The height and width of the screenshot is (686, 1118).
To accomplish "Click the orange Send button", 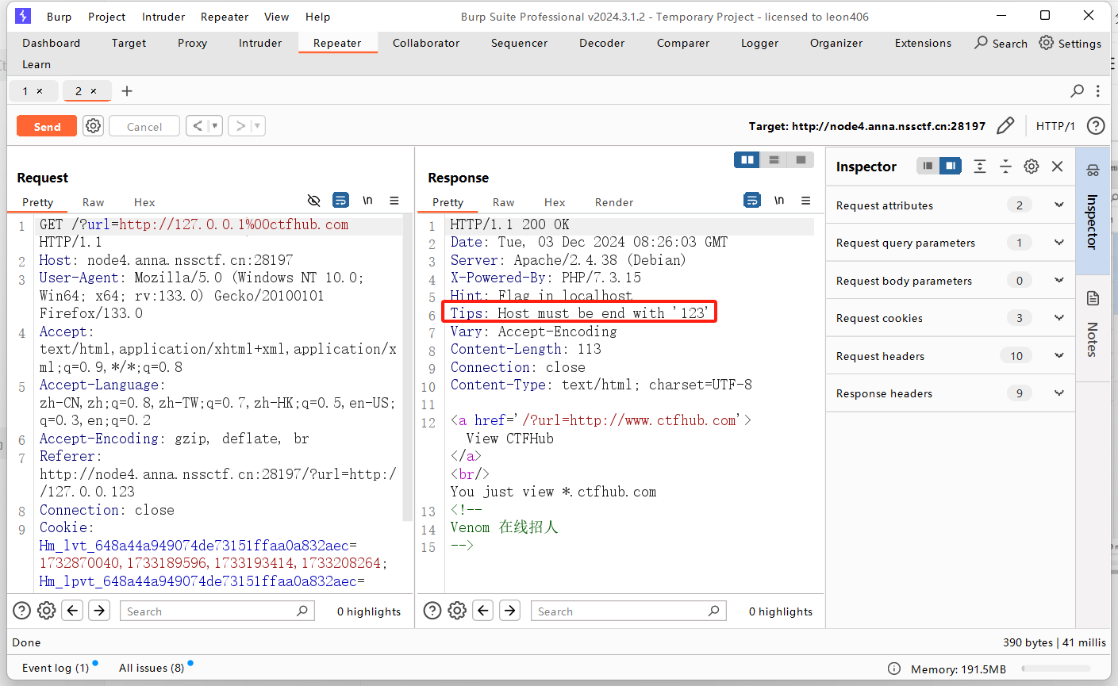I will (x=47, y=126).
